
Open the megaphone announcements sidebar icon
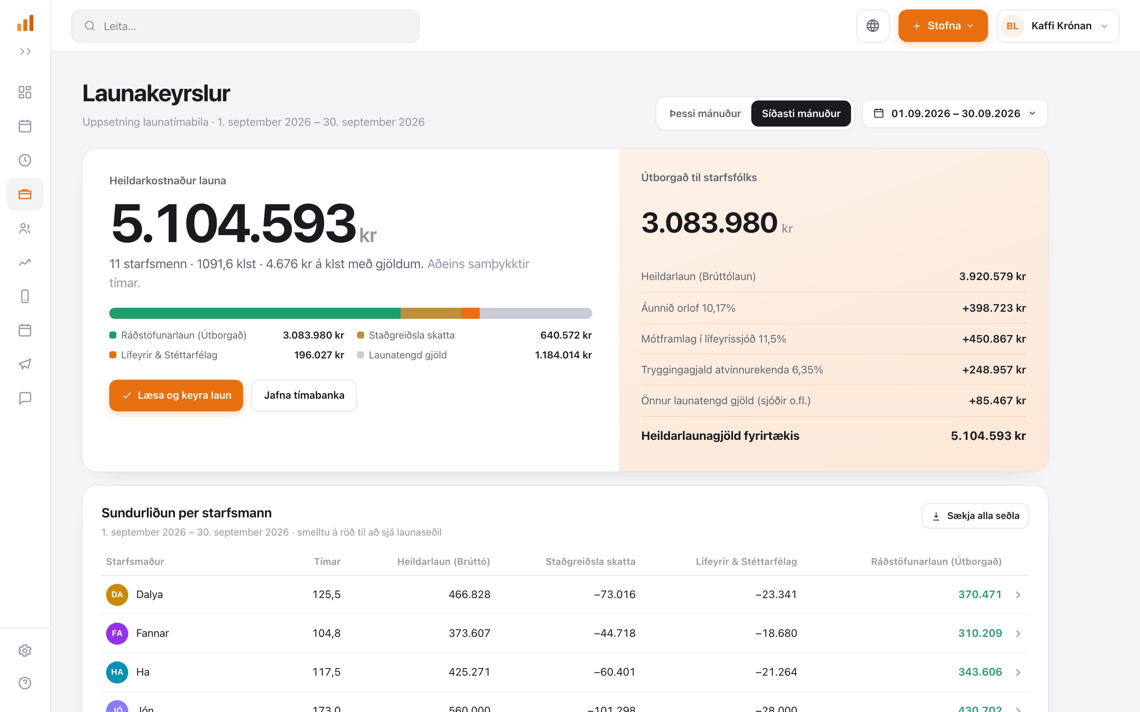click(25, 364)
